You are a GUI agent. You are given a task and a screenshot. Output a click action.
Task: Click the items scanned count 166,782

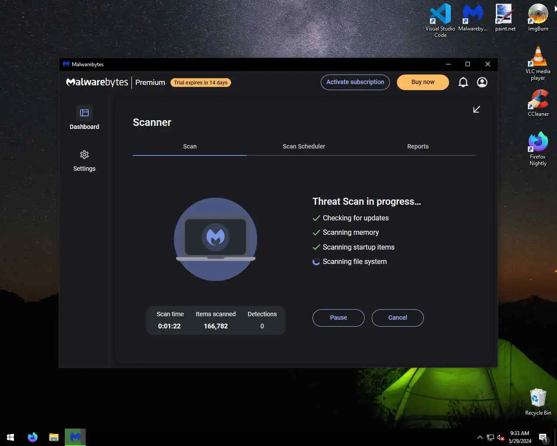point(216,326)
